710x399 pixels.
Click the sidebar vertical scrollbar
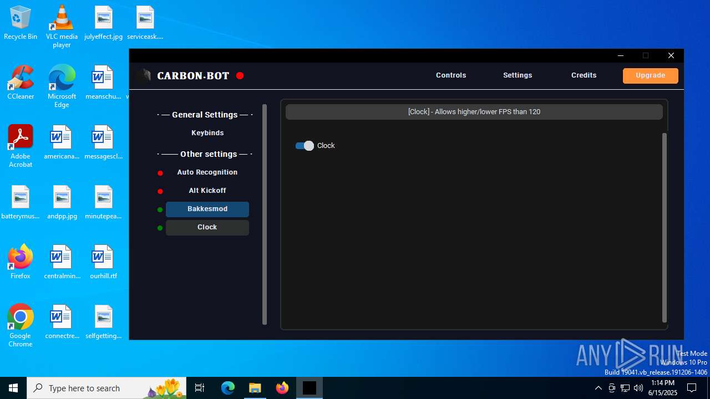tap(265, 214)
